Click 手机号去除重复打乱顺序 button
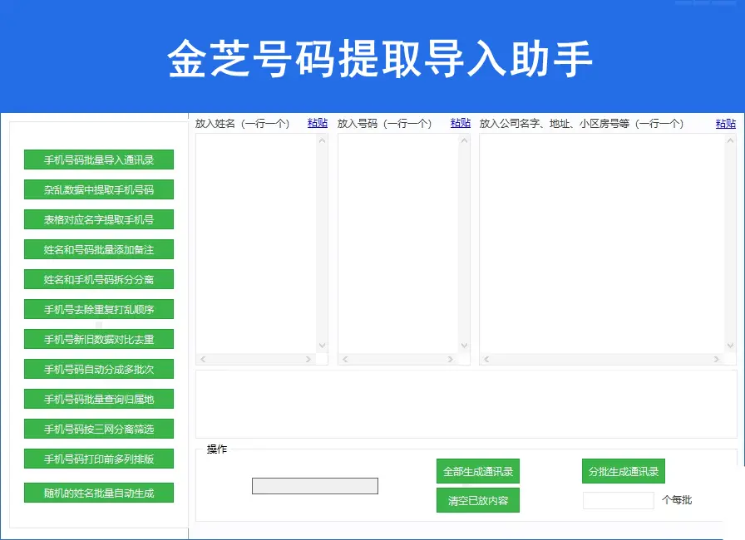Screen dimensions: 745x540 click(x=99, y=309)
